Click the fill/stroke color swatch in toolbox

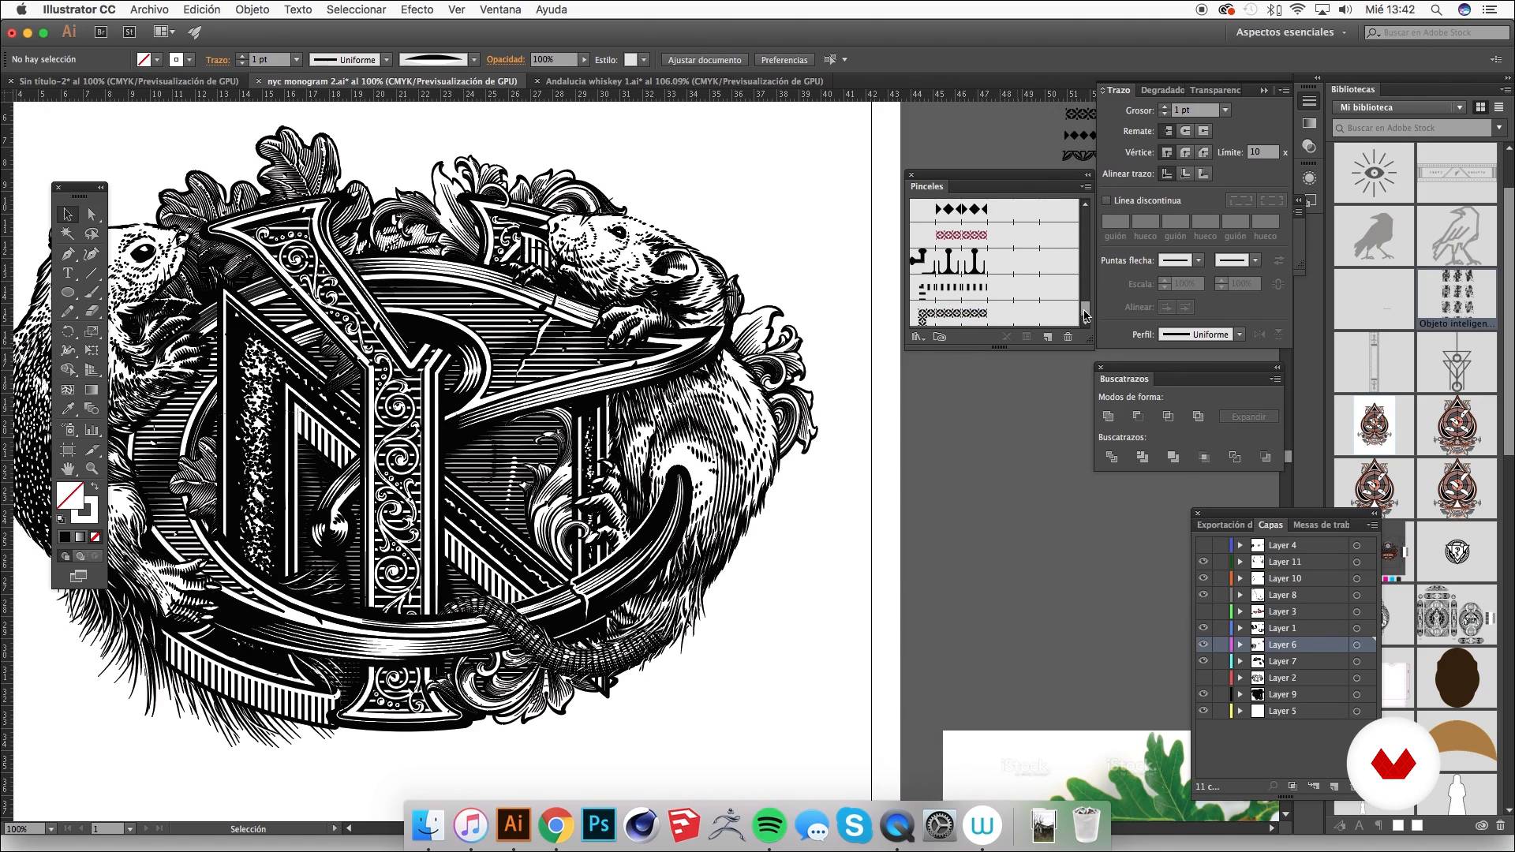[70, 496]
